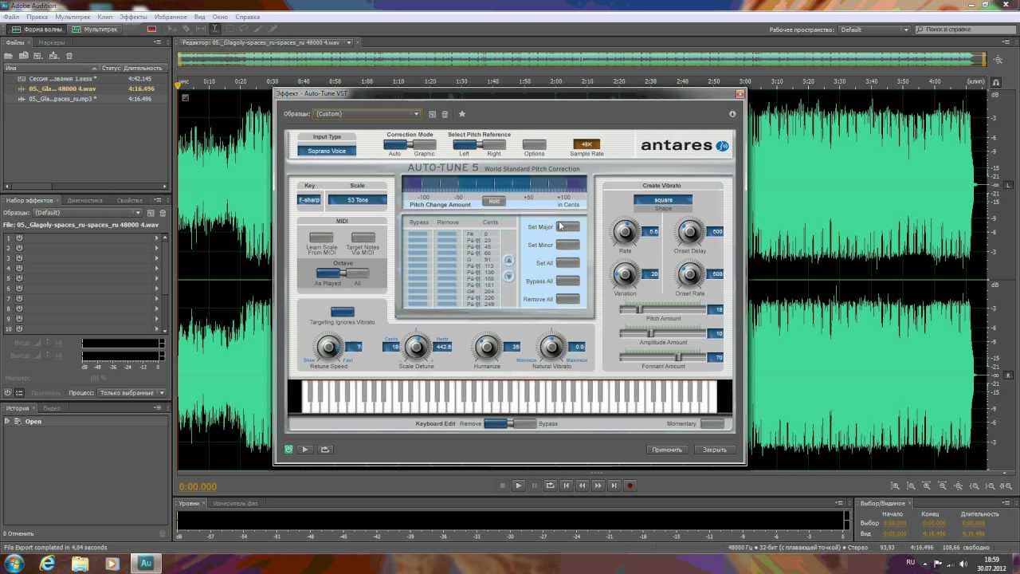Viewport: 1020px width, 574px height.
Task: Toggle Pitch Reference Left/Right switch
Action: [479, 144]
